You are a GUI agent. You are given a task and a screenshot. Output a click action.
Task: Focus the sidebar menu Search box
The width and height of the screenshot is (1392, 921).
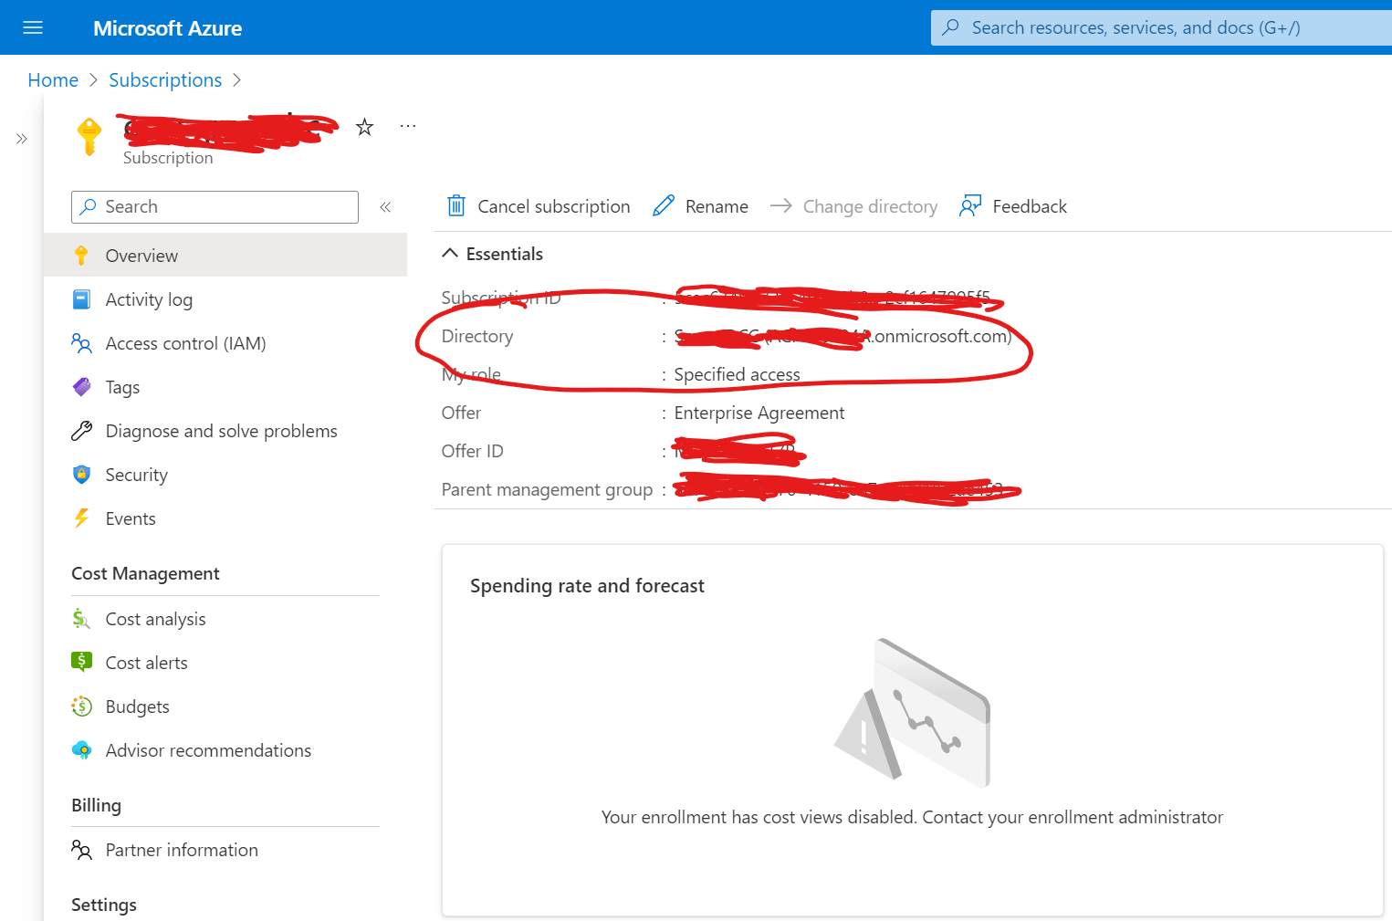[x=215, y=207]
